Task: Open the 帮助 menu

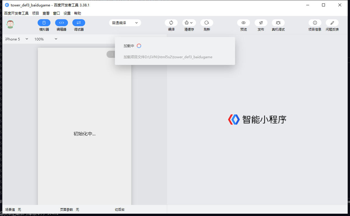Action: point(78,13)
